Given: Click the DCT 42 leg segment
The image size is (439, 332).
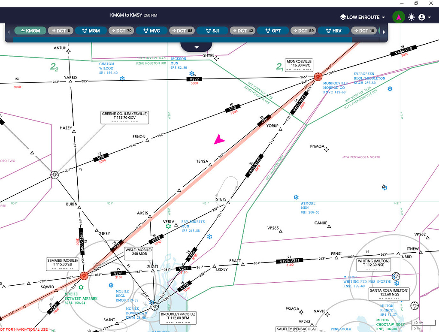Looking at the screenshot, I should (x=242, y=30).
